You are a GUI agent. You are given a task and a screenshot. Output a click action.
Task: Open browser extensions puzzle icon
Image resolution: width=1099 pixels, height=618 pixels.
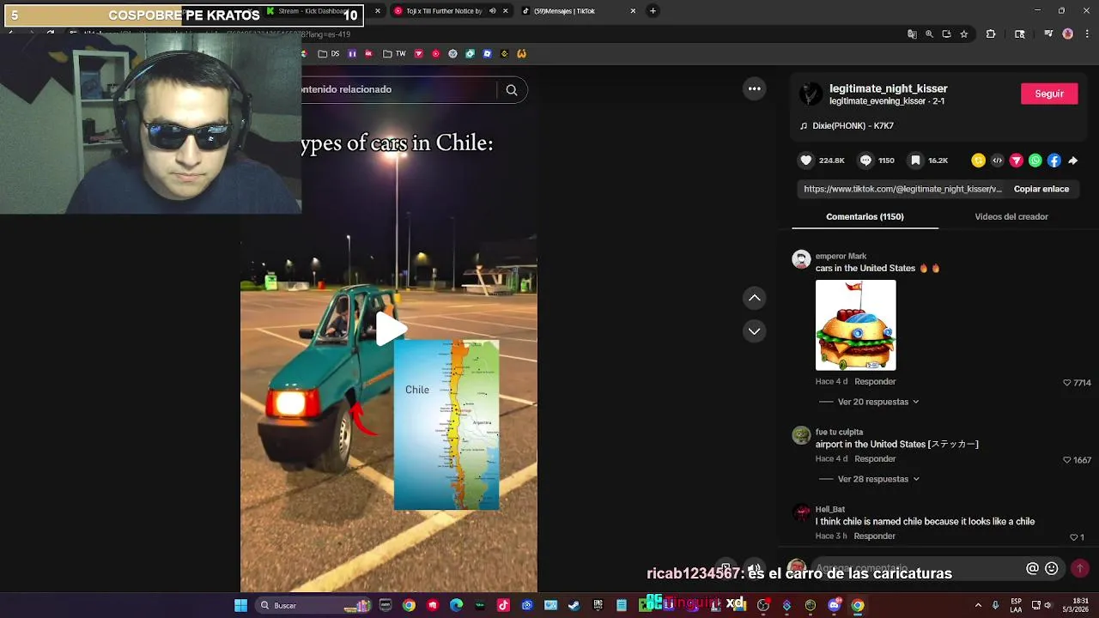pyautogui.click(x=991, y=34)
